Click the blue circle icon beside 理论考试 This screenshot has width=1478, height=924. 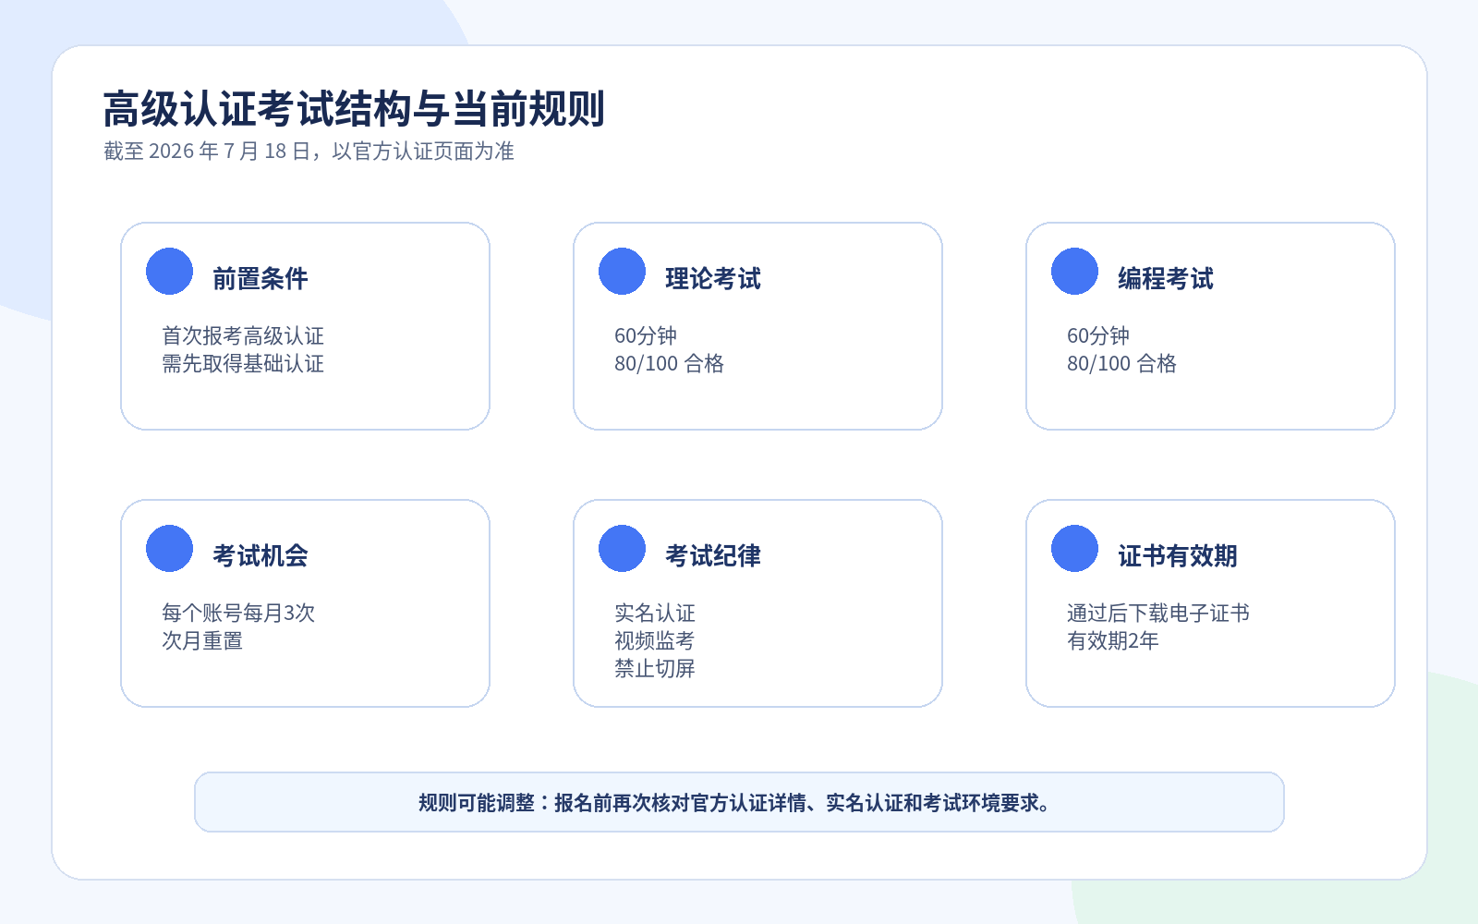(622, 272)
